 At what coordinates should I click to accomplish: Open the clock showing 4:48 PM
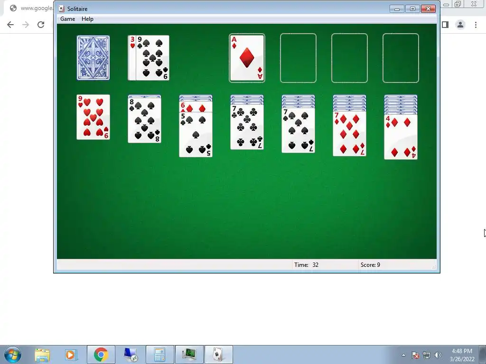click(462, 355)
